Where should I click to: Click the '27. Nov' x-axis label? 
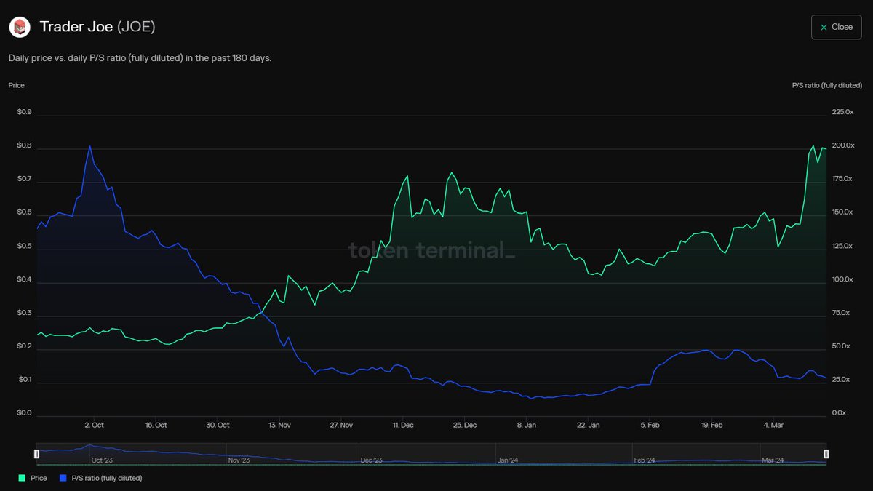pyautogui.click(x=341, y=425)
